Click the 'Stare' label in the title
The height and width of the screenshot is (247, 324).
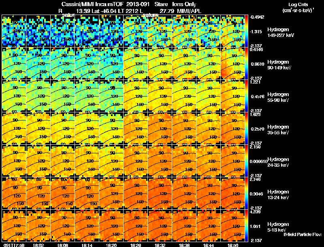161,4
